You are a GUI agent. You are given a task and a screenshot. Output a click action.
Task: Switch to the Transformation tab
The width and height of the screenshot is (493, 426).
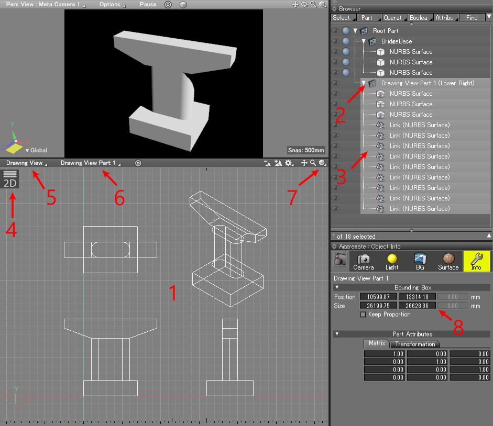(x=414, y=344)
